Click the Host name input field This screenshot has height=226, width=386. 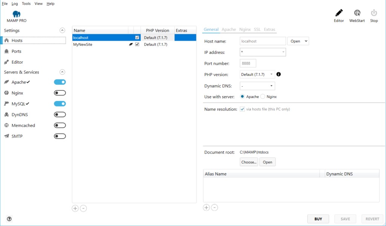click(x=263, y=41)
